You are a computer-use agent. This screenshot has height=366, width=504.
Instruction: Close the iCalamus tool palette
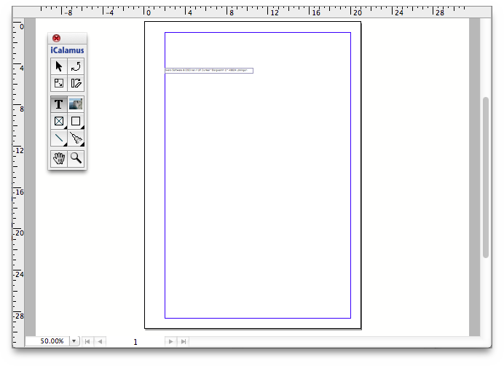pyautogui.click(x=56, y=39)
